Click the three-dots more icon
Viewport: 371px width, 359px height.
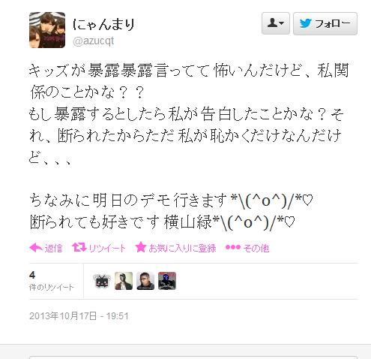(233, 247)
